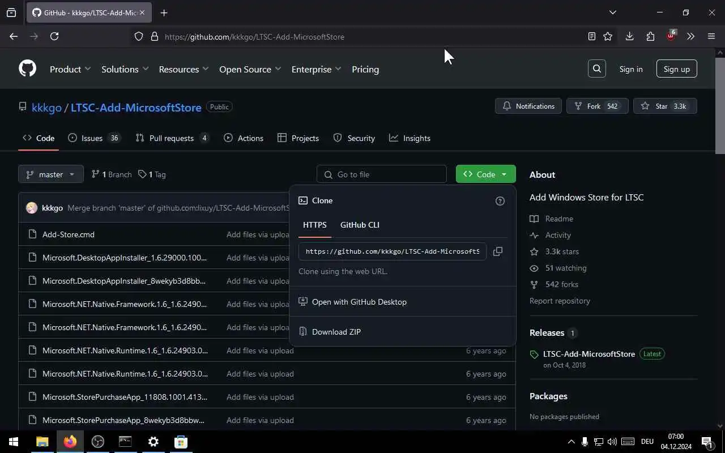Open Firefox extensions puzzle icon

pos(650,36)
